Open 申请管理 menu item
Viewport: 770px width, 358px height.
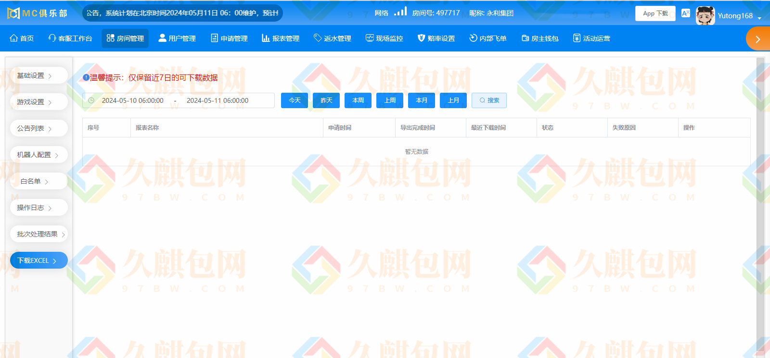point(229,38)
